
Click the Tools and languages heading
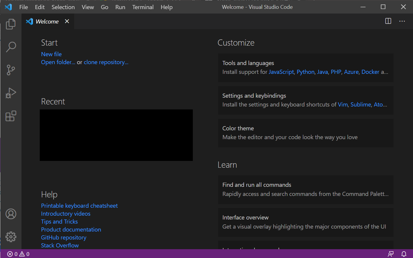coord(248,63)
